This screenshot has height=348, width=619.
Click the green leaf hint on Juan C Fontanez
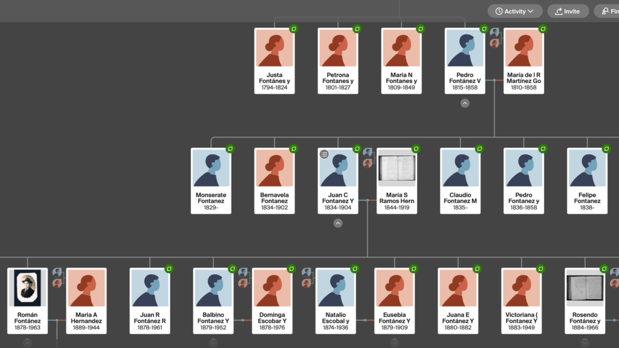tap(357, 149)
